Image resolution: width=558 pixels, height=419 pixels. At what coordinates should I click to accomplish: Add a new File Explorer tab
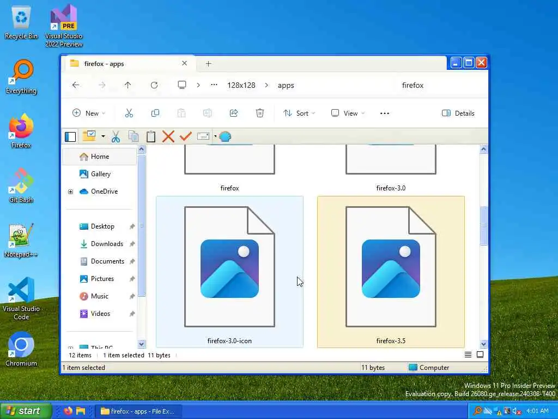tap(209, 64)
